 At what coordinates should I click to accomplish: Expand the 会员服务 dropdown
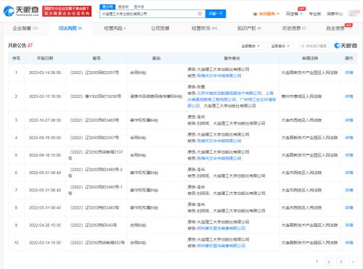click(x=266, y=14)
